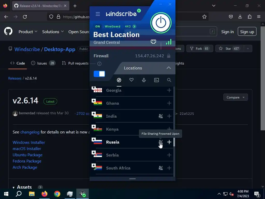265x199 pixels.
Task: Open the GitHub Solutions menu
Action: coord(53,32)
